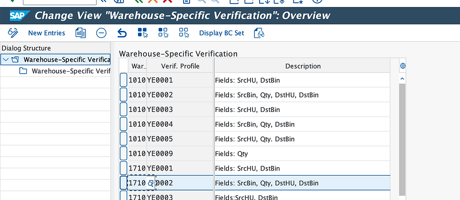This screenshot has height=200, width=460.
Task: Click profile cell YE0001 in 1710 row
Action: tap(180, 168)
